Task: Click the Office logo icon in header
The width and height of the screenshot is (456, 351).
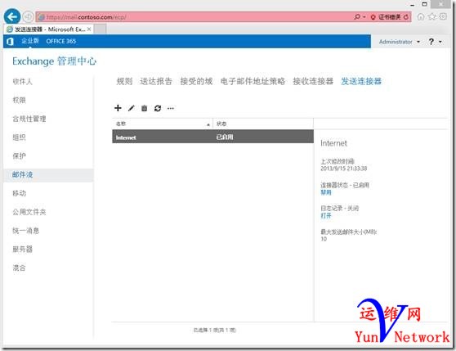Action: 10,42
